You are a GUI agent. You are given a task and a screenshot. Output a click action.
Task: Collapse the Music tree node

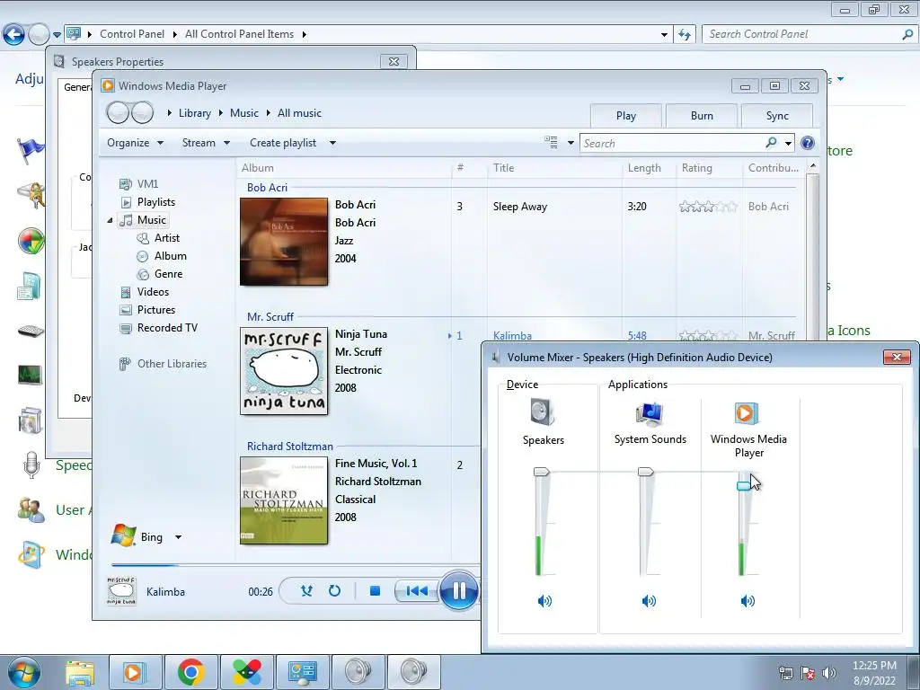pyautogui.click(x=110, y=221)
